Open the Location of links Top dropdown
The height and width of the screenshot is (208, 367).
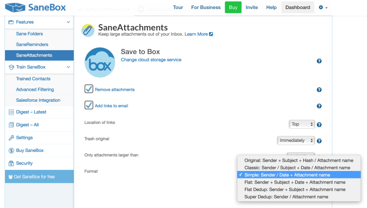[x=302, y=124]
